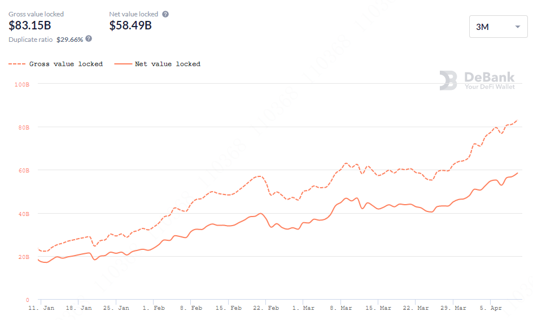The width and height of the screenshot is (533, 320).
Task: Click the dashed Gross value legend line marker
Action: click(x=17, y=64)
